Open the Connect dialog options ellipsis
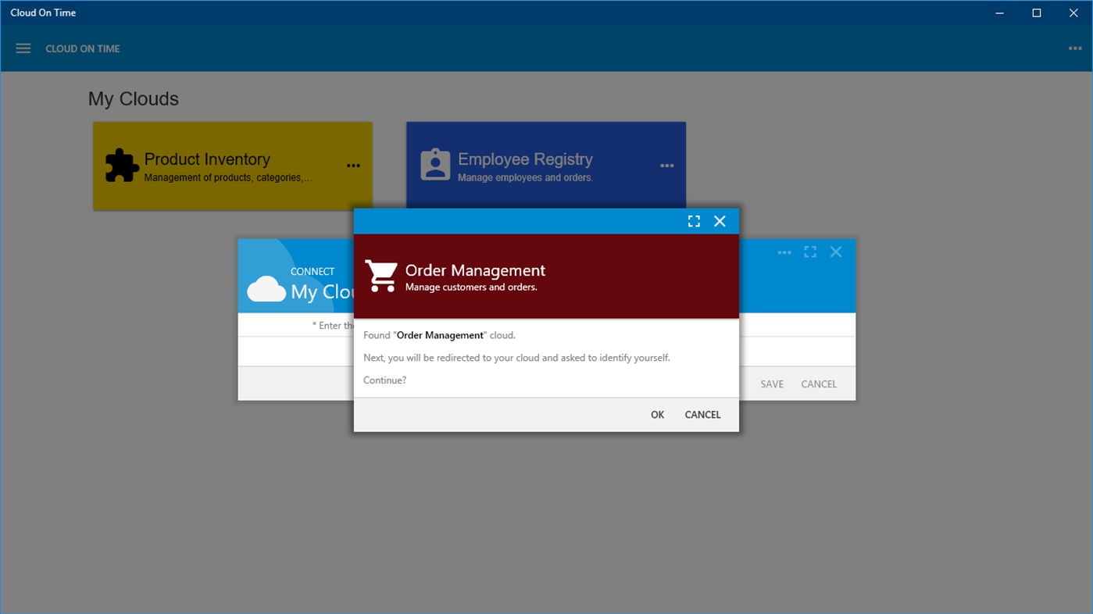The image size is (1093, 614). [x=784, y=252]
